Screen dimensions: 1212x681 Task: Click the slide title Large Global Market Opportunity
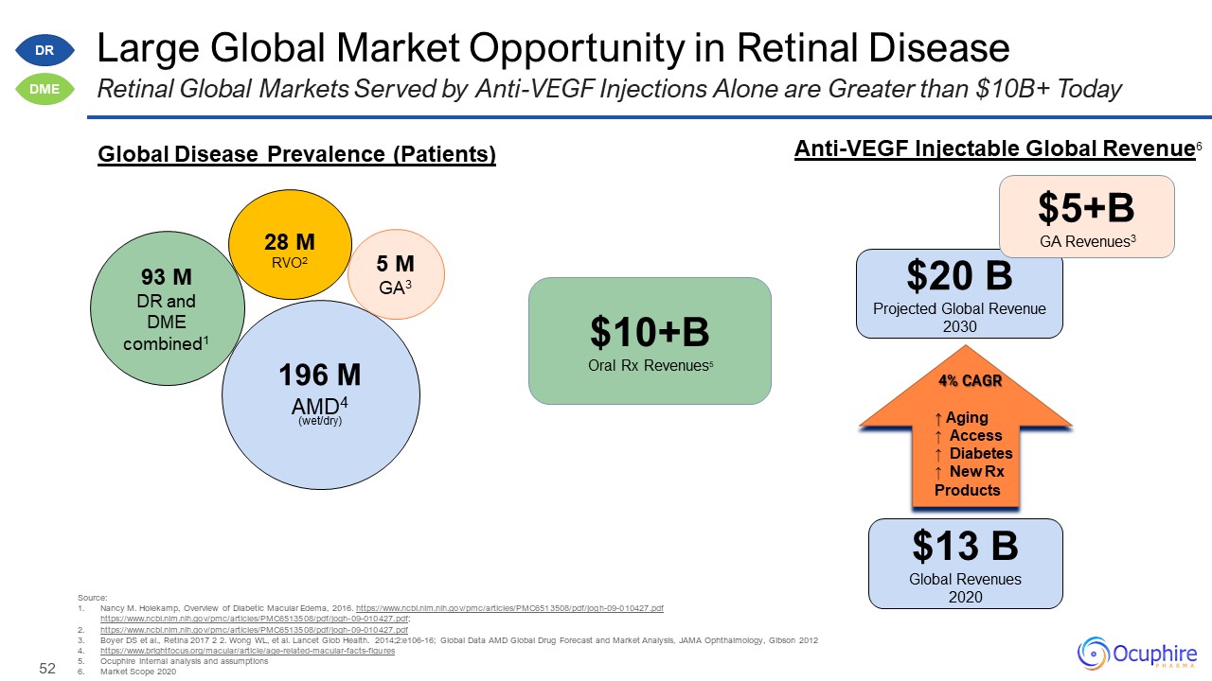pyautogui.click(x=554, y=47)
